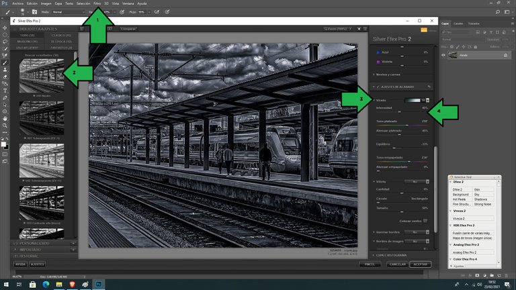
Task: Switch to the Trazados tab
Action: pyautogui.click(x=474, y=23)
